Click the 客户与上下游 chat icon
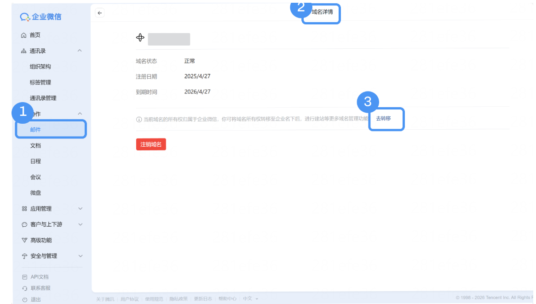 [24, 224]
